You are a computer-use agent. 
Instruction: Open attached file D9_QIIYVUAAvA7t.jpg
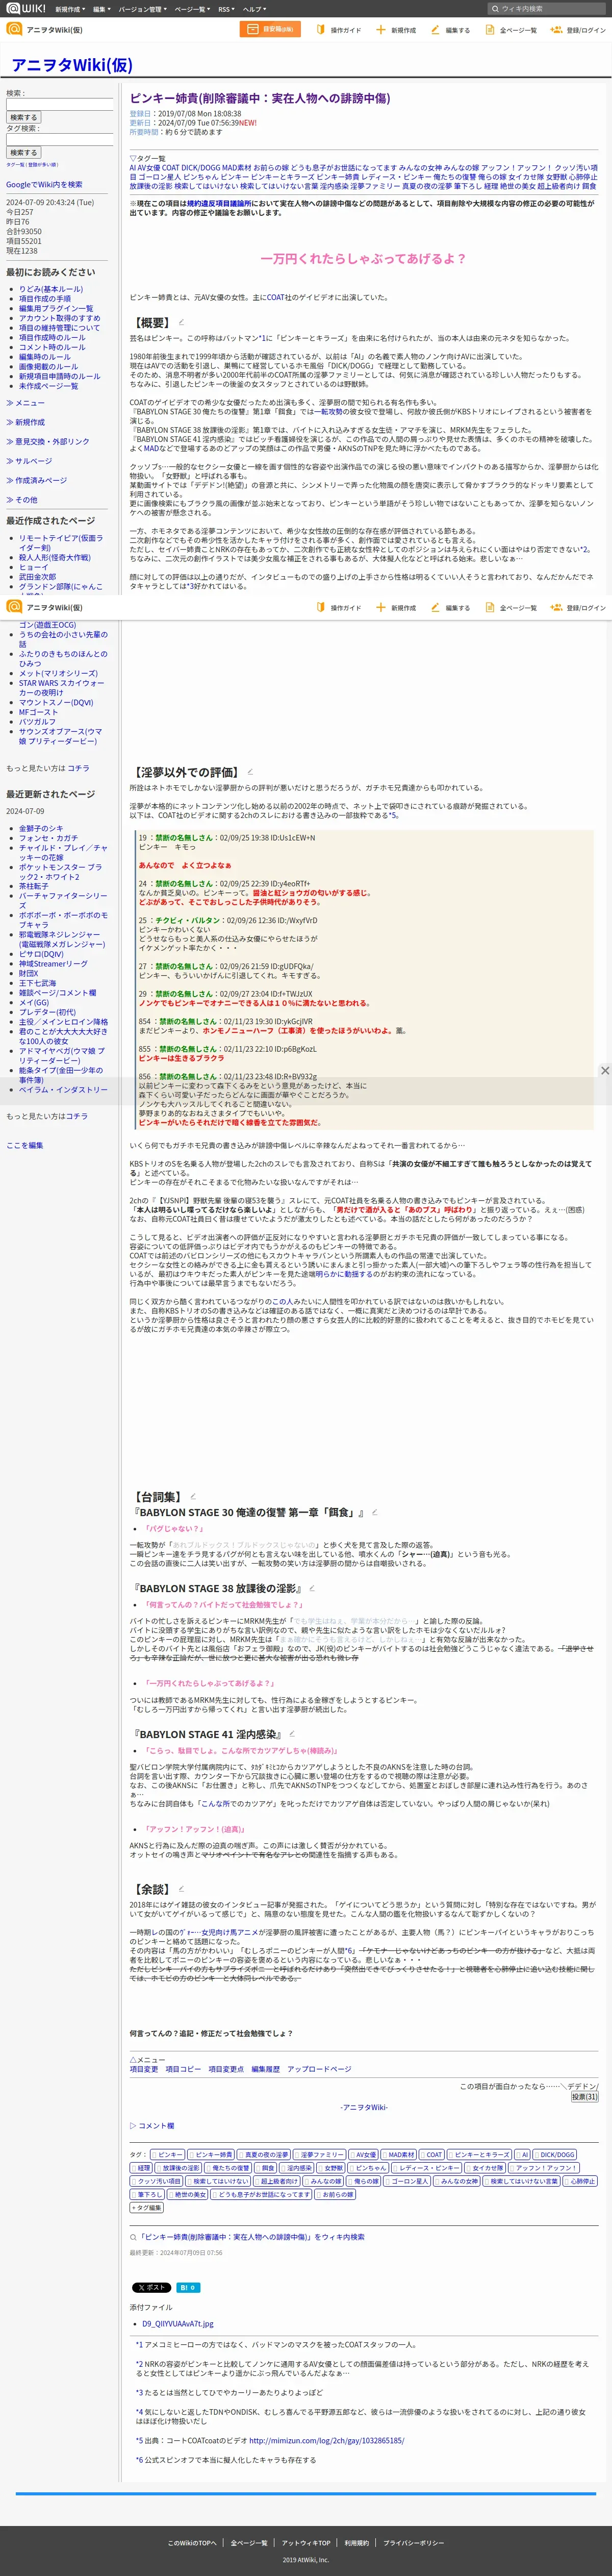178,2323
